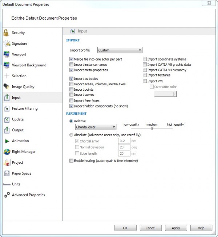Click the Security padlock icon
The height and width of the screenshot is (237, 218).
[x=6, y=33]
